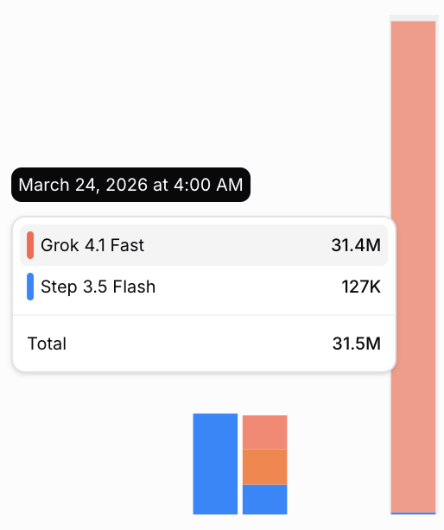Click the solid blue bar in chart

pyautogui.click(x=215, y=464)
